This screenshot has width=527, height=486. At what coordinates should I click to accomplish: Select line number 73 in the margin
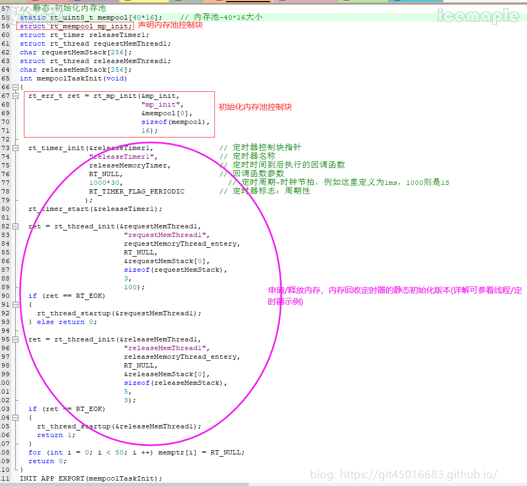coord(5,148)
